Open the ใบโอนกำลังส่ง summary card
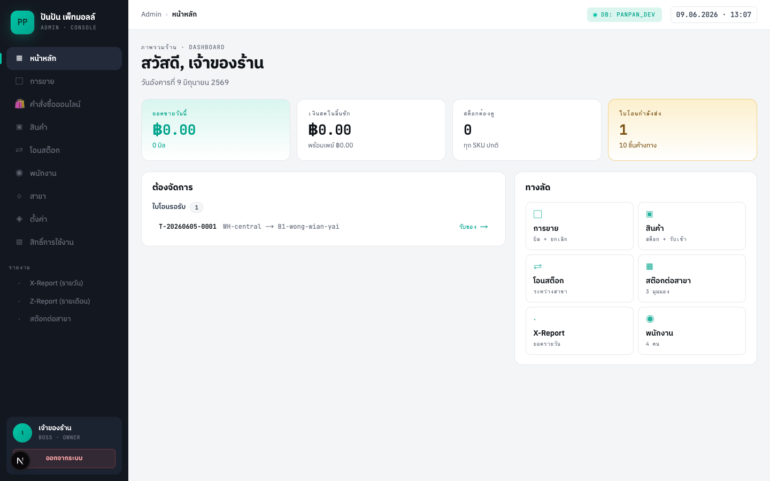This screenshot has height=481, width=770. [682, 130]
